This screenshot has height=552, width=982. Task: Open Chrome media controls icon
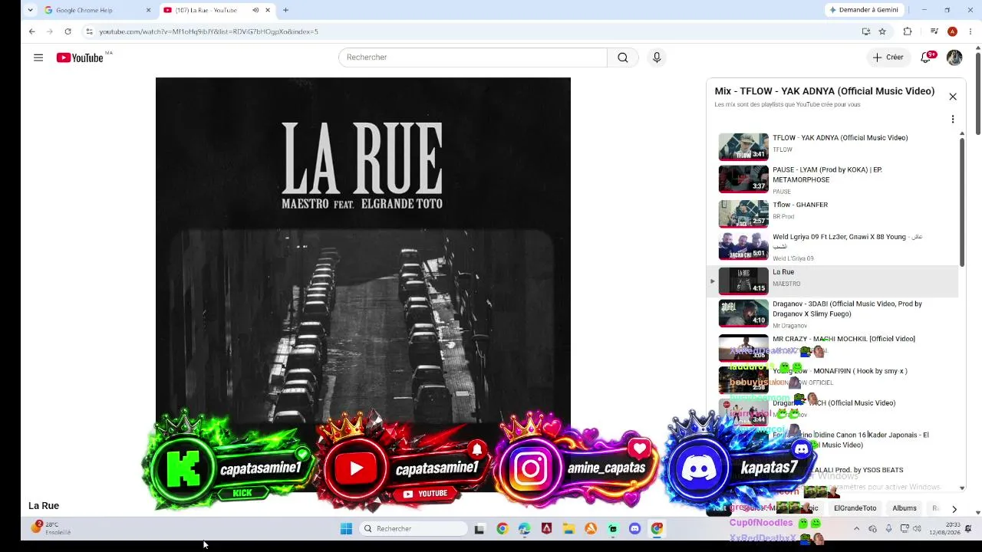coord(934,31)
